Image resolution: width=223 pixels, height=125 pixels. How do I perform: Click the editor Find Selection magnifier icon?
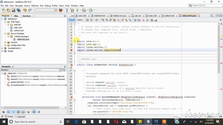103,20
